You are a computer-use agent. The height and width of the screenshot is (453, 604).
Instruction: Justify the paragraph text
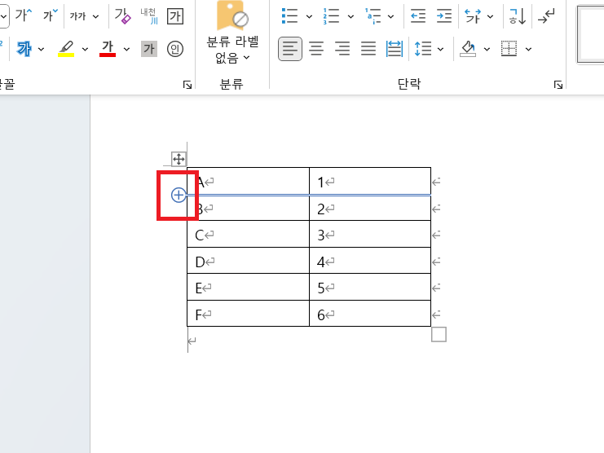pos(368,49)
